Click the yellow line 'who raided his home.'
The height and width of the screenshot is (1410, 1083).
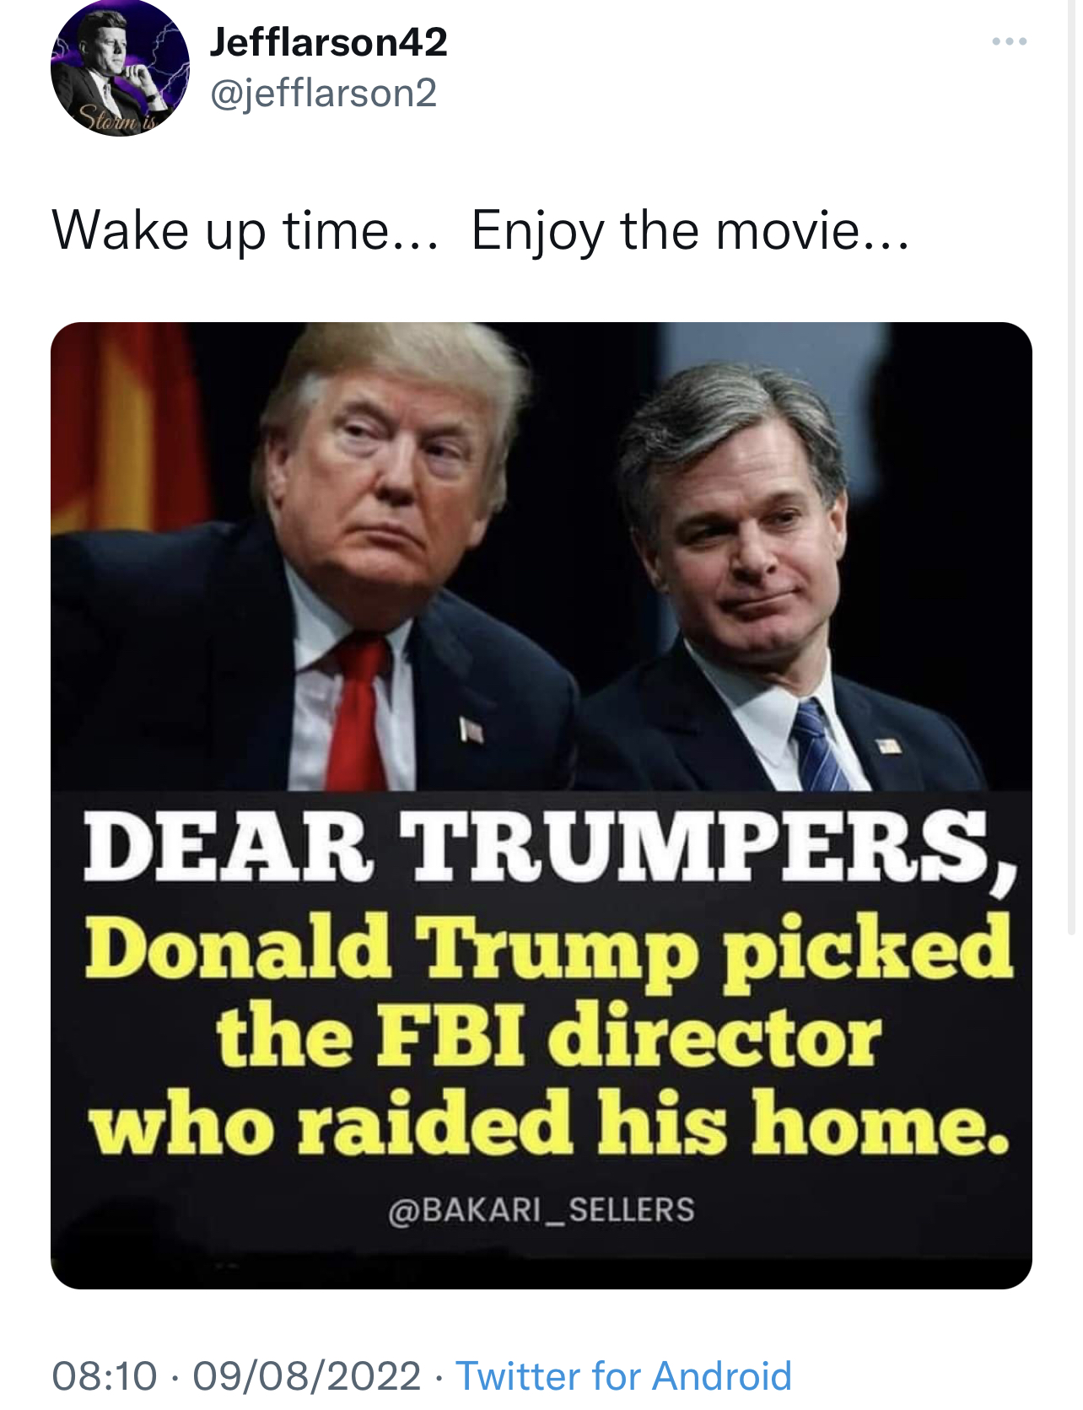549,1124
